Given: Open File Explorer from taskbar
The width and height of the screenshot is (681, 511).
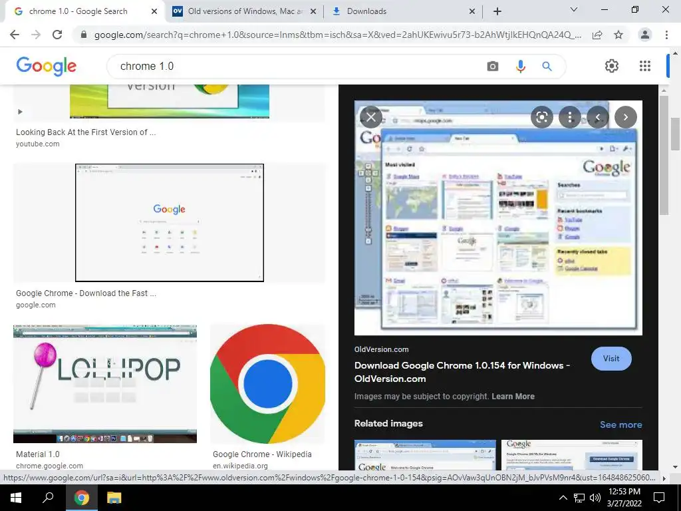Looking at the screenshot, I should 114,498.
